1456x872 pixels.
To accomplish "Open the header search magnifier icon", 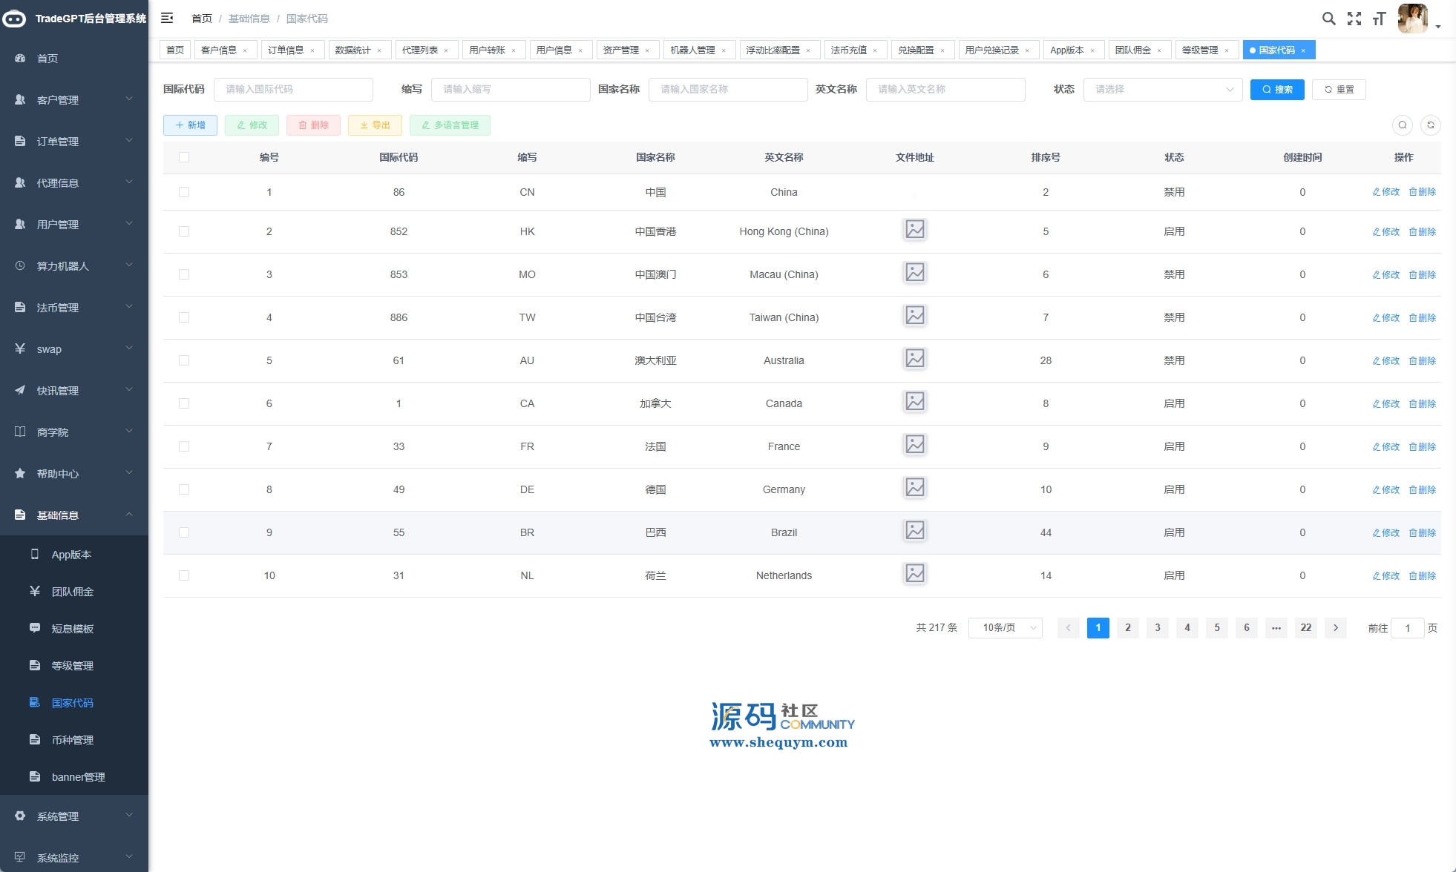I will (x=1328, y=19).
